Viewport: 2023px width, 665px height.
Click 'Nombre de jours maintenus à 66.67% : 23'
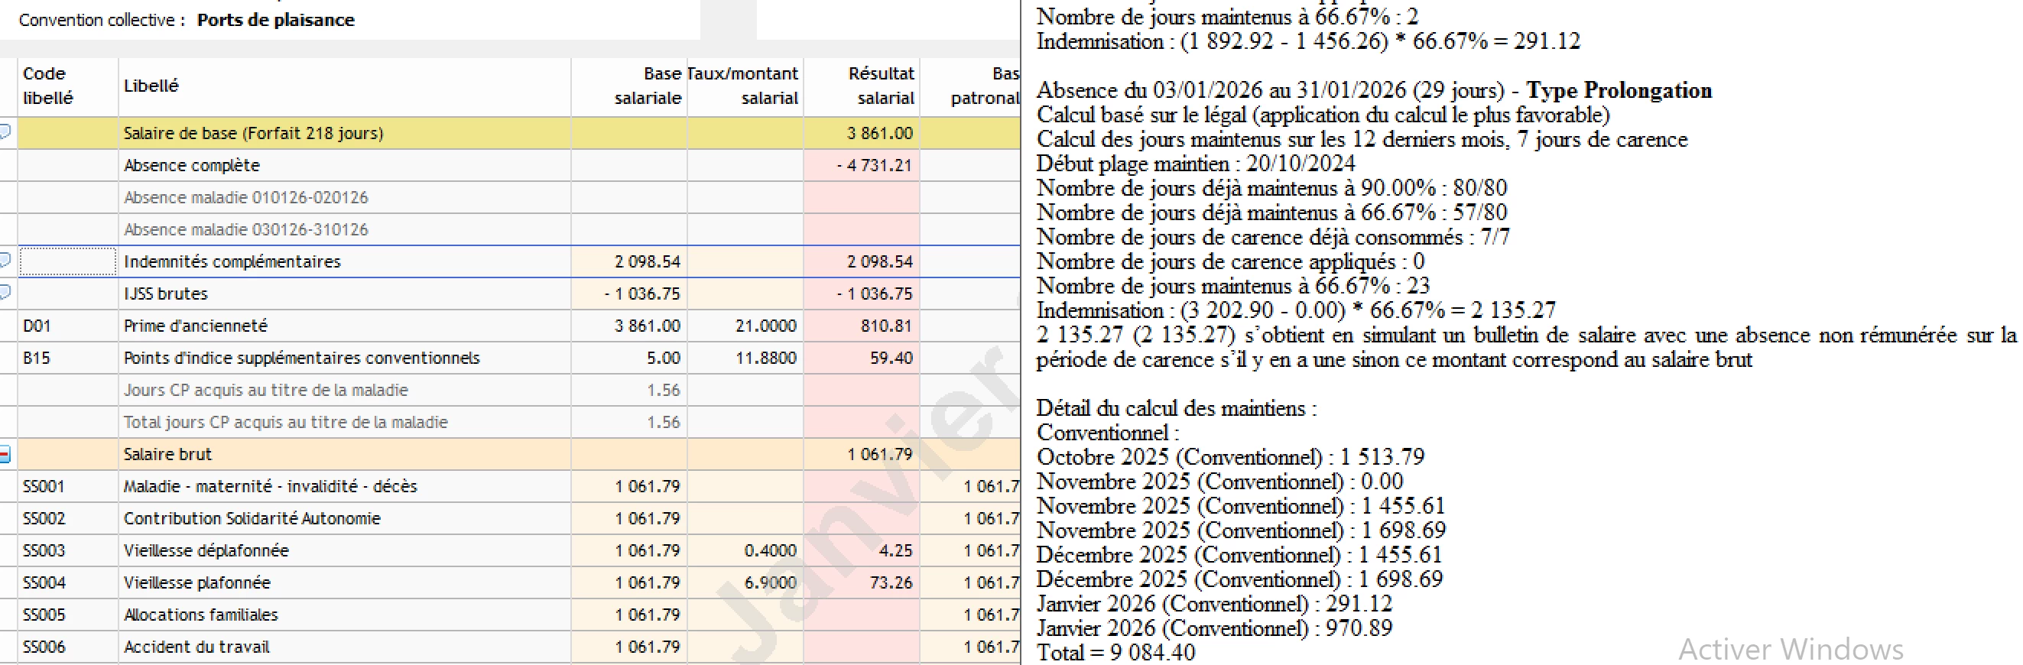(1233, 286)
